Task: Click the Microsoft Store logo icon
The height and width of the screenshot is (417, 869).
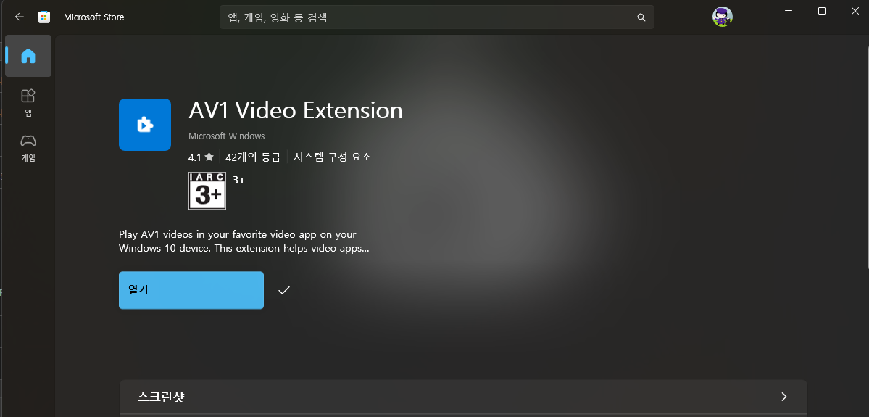Action: [x=43, y=17]
